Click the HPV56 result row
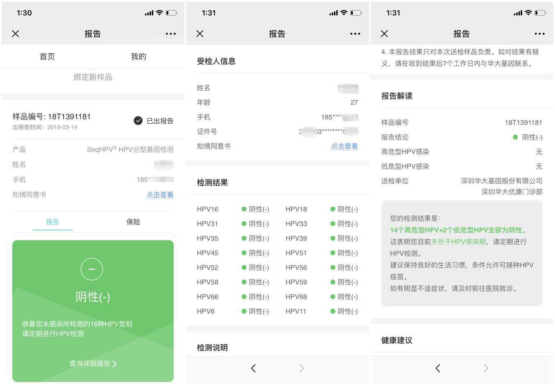Viewport: 555px width, 384px height. (322, 268)
